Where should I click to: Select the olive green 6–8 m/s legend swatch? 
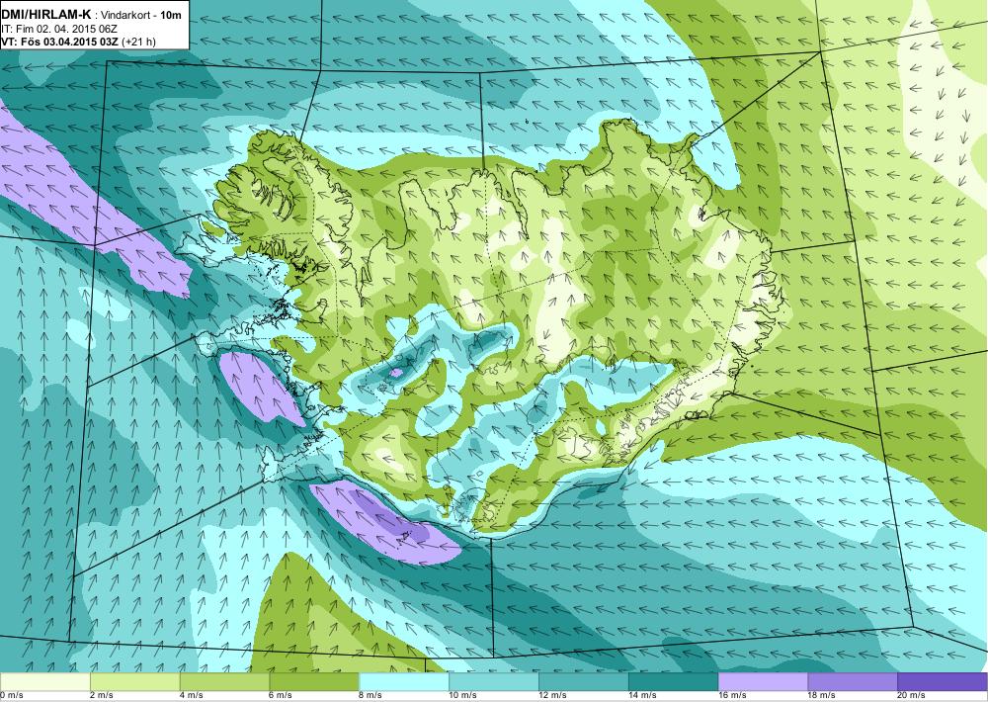[x=314, y=682]
